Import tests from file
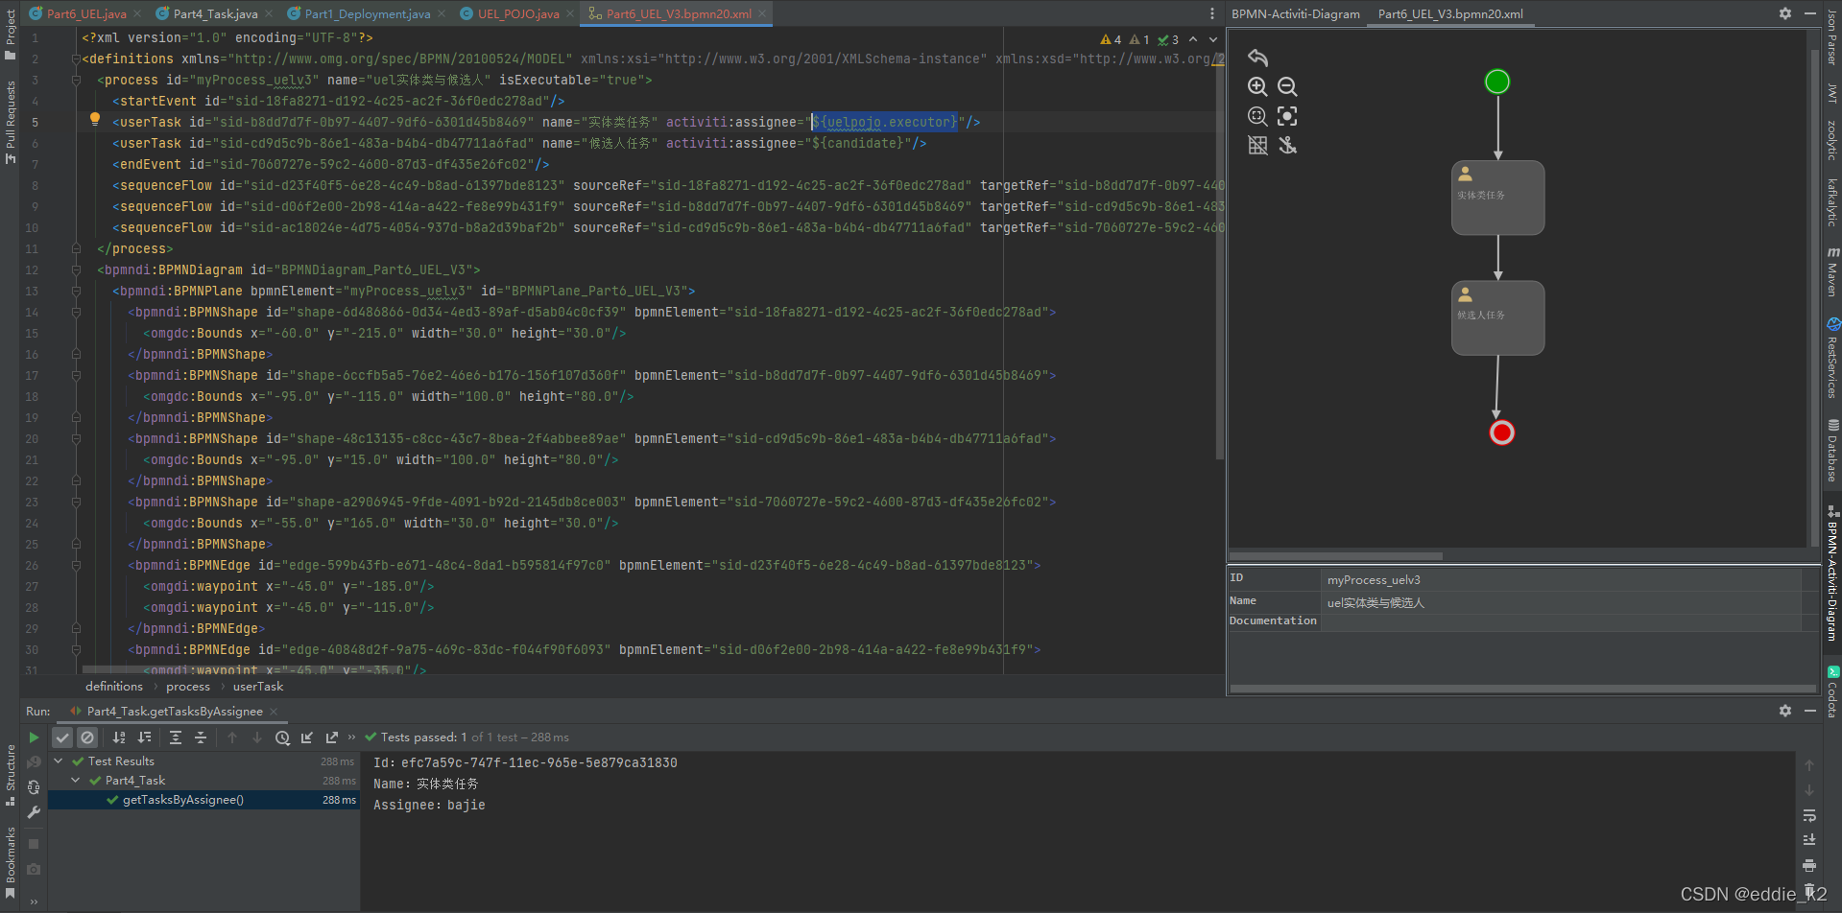This screenshot has height=913, width=1842. pyautogui.click(x=307, y=737)
